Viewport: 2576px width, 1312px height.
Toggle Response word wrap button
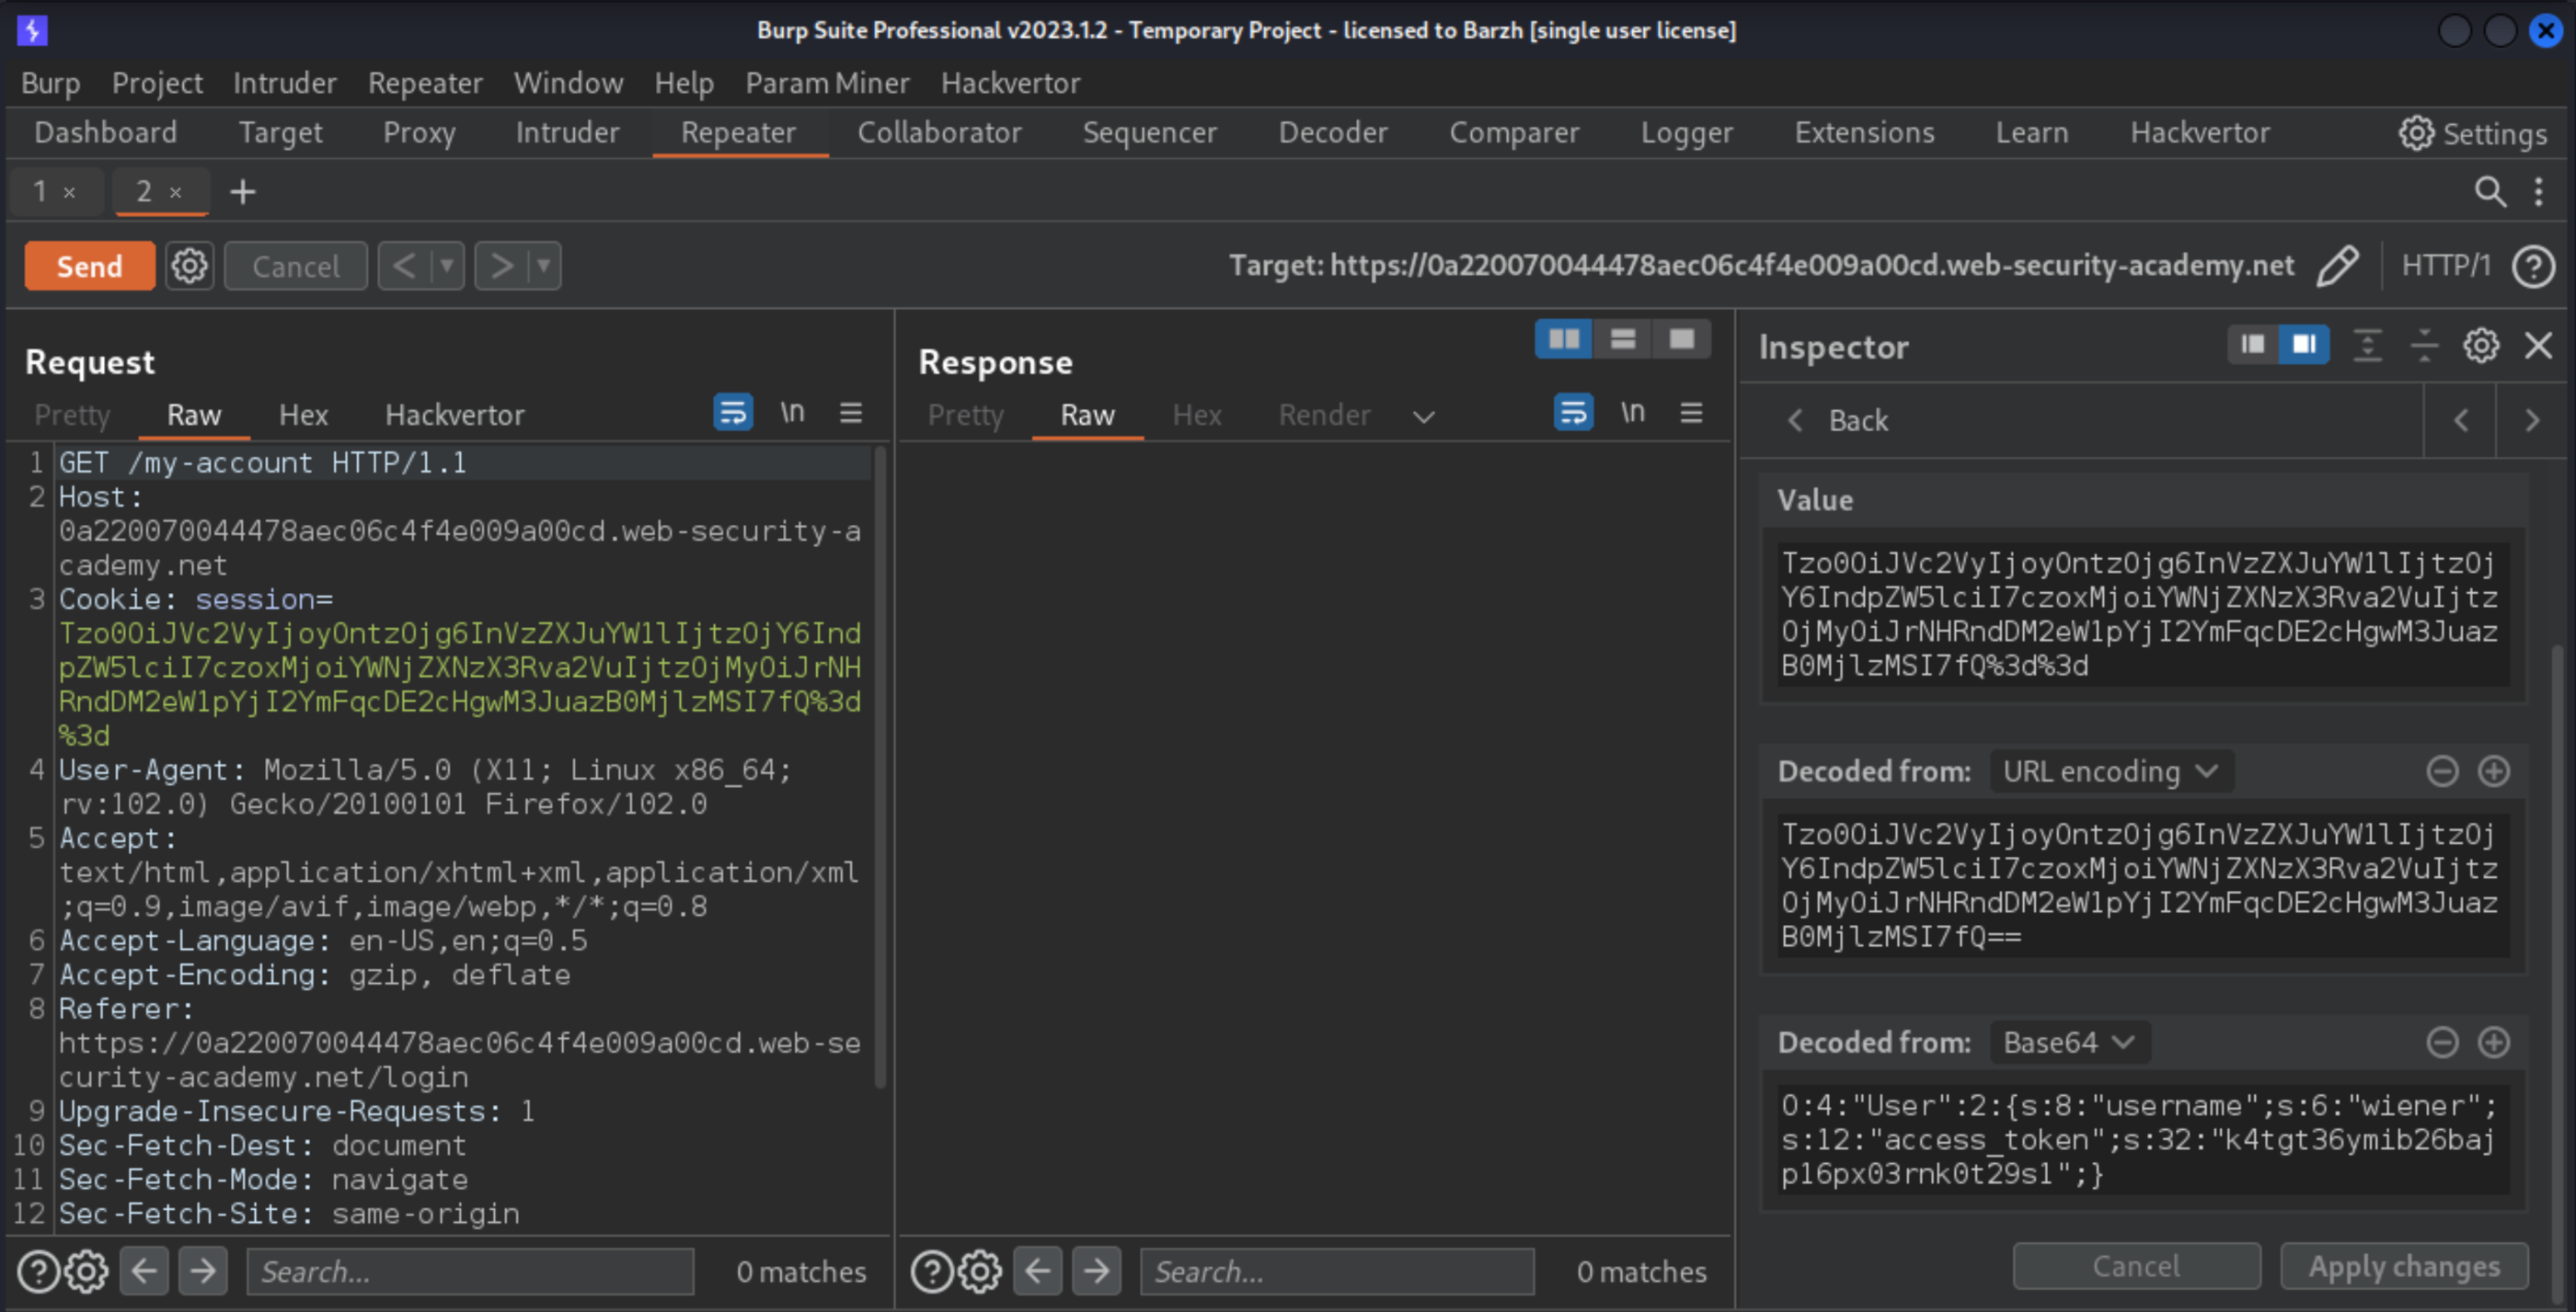(1573, 412)
